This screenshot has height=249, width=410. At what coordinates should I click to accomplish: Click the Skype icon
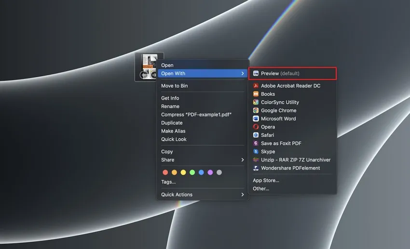[256, 151]
